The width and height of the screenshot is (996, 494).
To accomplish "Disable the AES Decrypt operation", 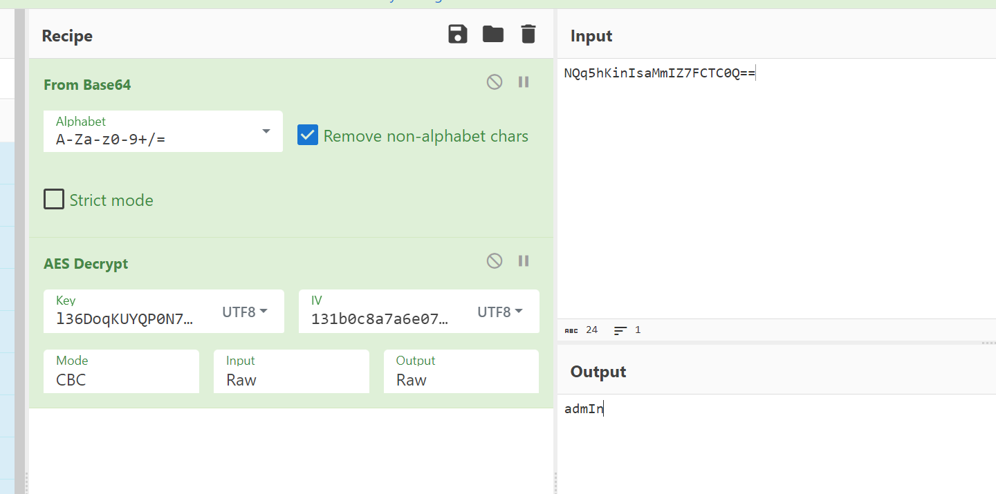I will [494, 260].
